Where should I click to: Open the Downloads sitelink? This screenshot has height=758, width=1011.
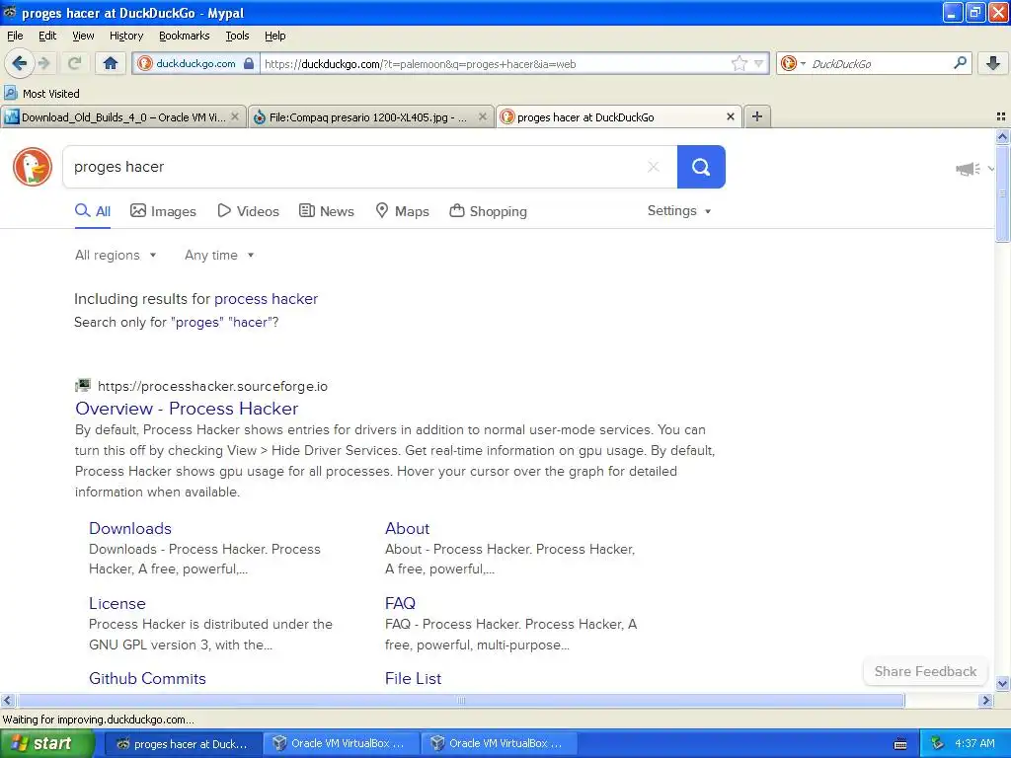pyautogui.click(x=130, y=529)
